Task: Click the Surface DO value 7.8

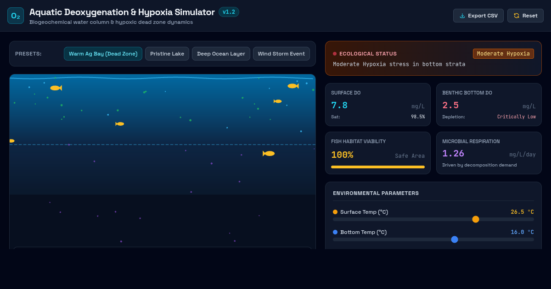Action: click(339, 106)
